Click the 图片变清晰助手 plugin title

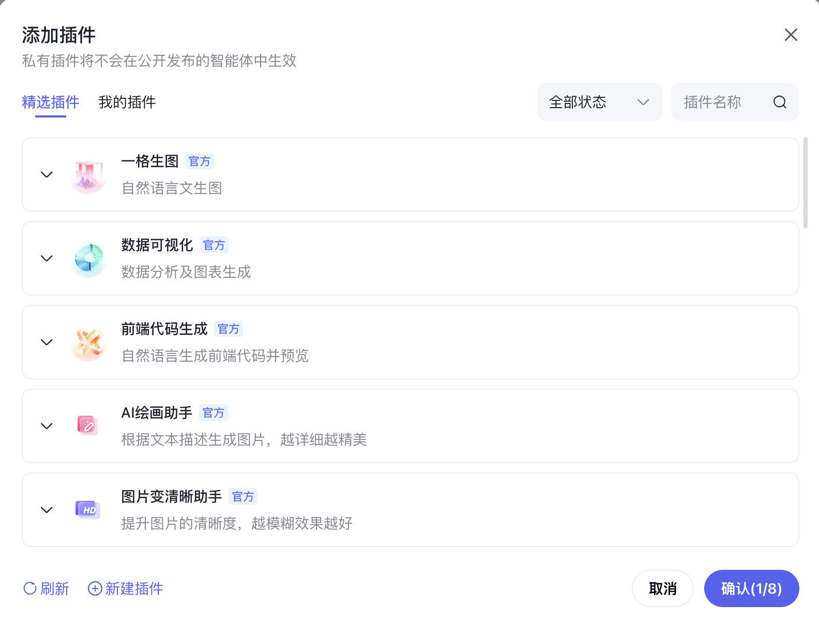[x=172, y=497]
